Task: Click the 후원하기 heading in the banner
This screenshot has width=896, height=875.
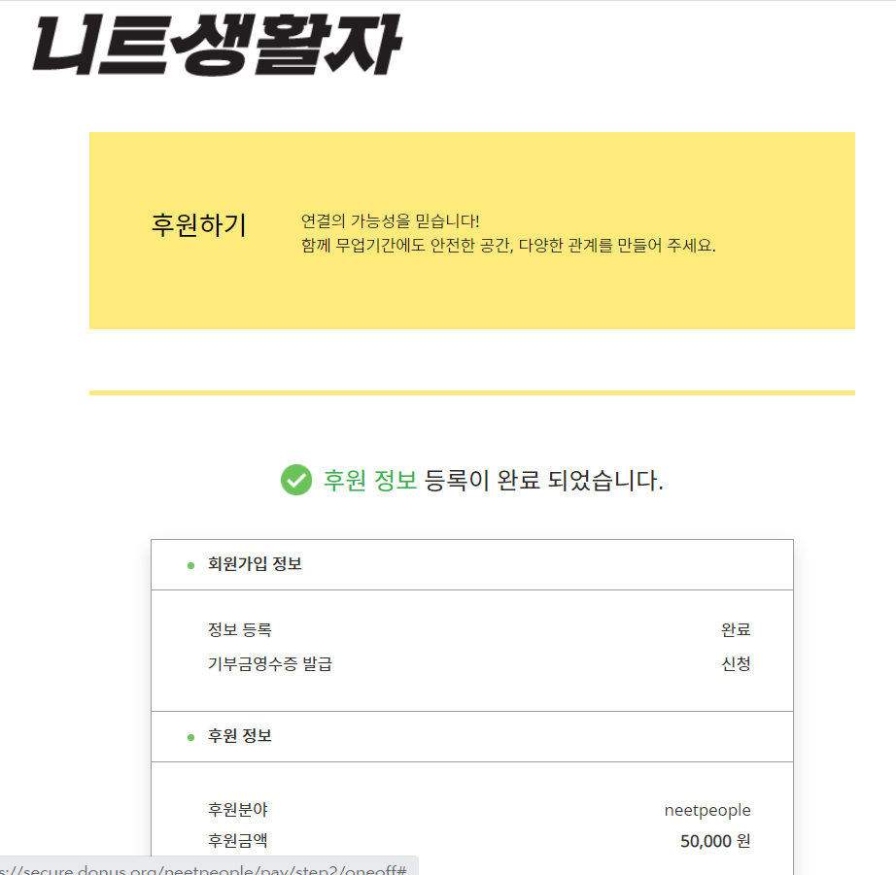Action: coord(199,224)
